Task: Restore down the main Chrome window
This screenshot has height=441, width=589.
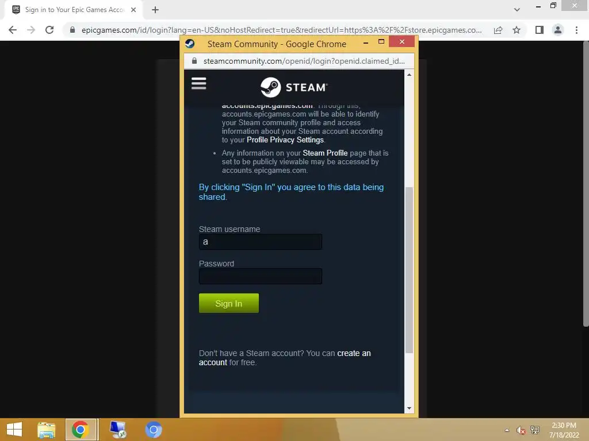Action: 553,6
